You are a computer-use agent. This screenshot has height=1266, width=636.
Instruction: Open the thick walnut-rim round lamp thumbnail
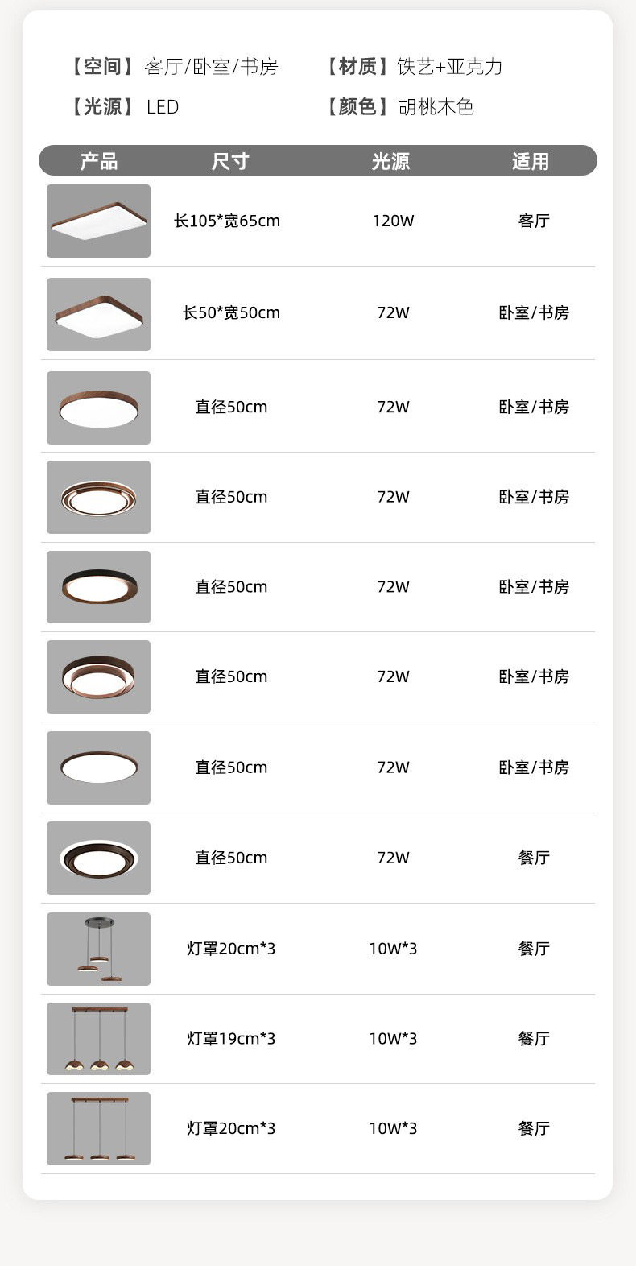98,408
